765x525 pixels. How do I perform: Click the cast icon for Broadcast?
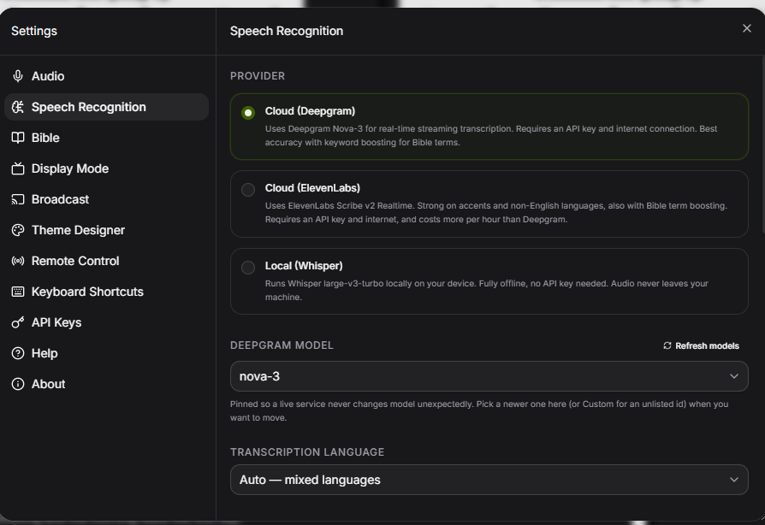(18, 199)
